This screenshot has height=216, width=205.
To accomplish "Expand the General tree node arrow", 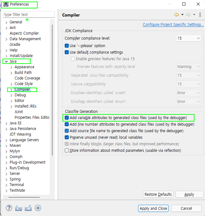I will tap(6, 22).
